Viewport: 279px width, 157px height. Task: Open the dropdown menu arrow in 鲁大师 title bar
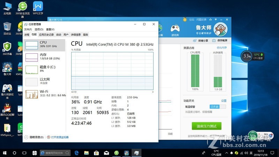coord(216,20)
